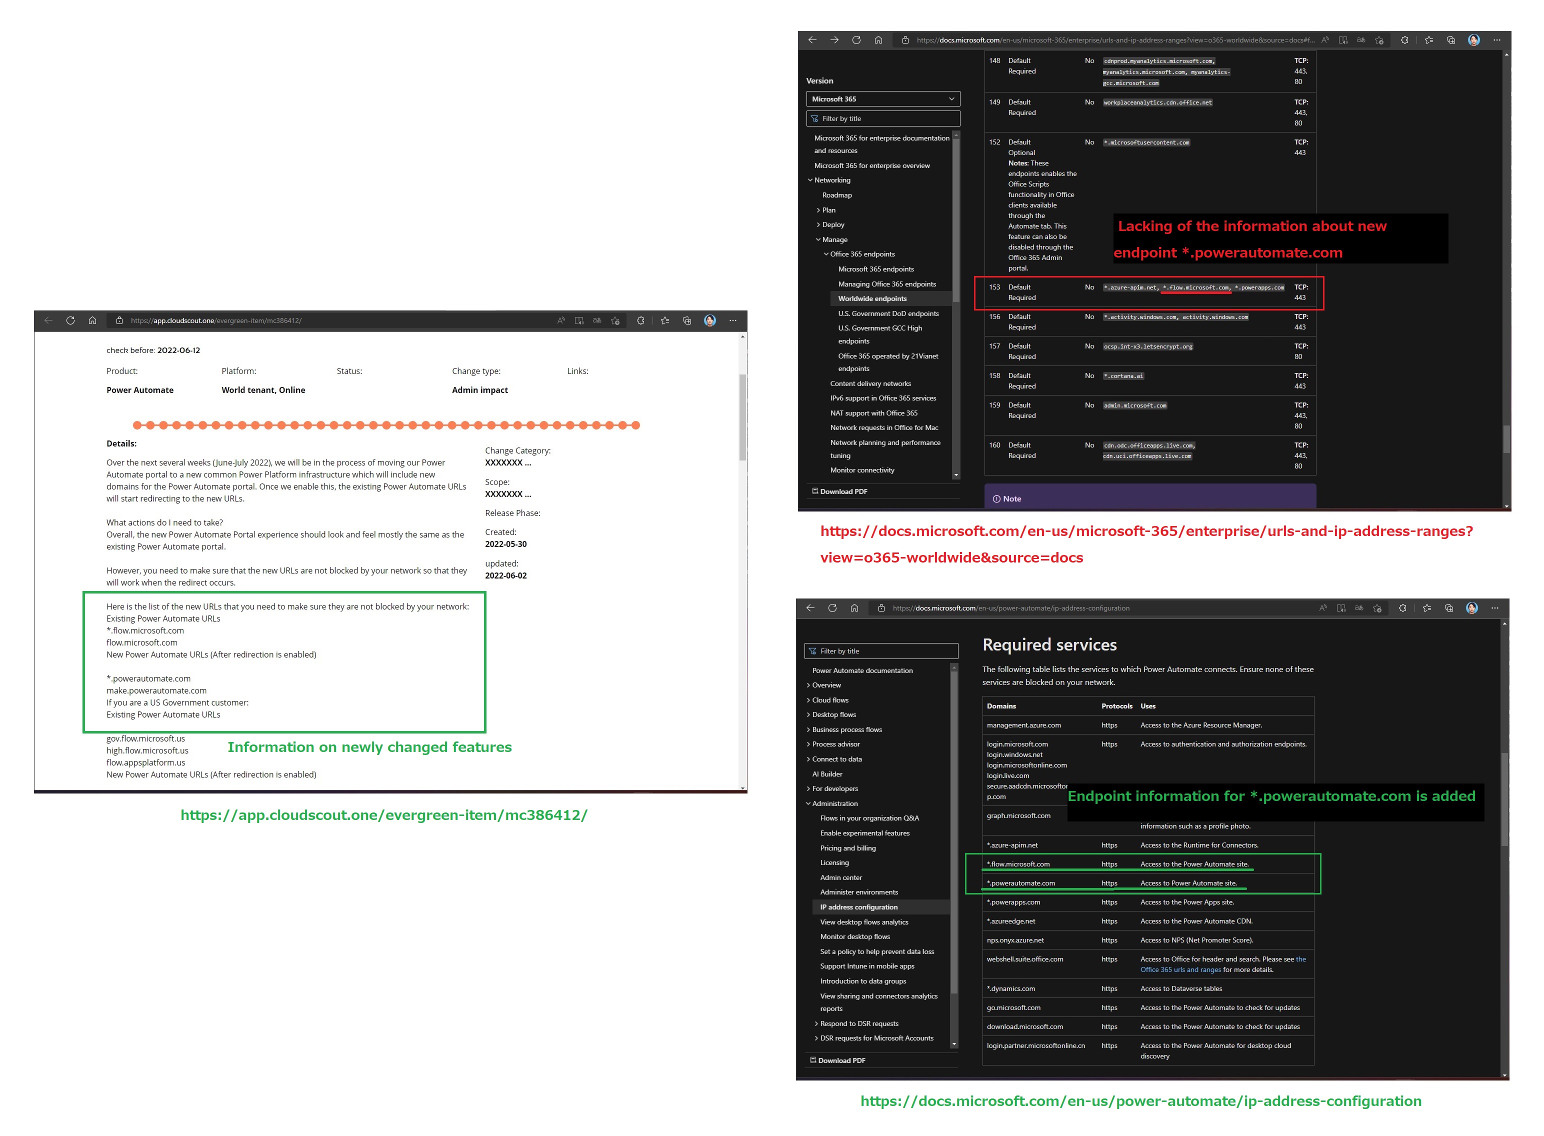Screen dimensions: 1544x1136
Task: Click add-to-favorites star in bottom-right browser address bar
Action: coord(1377,608)
